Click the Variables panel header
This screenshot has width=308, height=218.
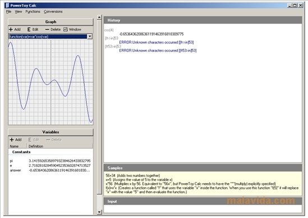50,132
